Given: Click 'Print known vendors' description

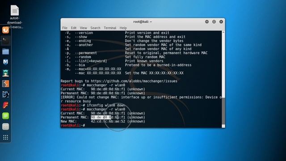Looking at the screenshot, I should coord(144,61).
